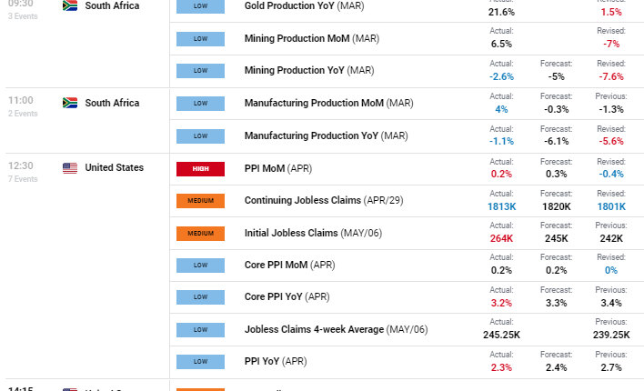Viewport: 644px width, 391px height.
Task: Click the LOW badge beside Core PPI YoY
Action: coord(200,297)
